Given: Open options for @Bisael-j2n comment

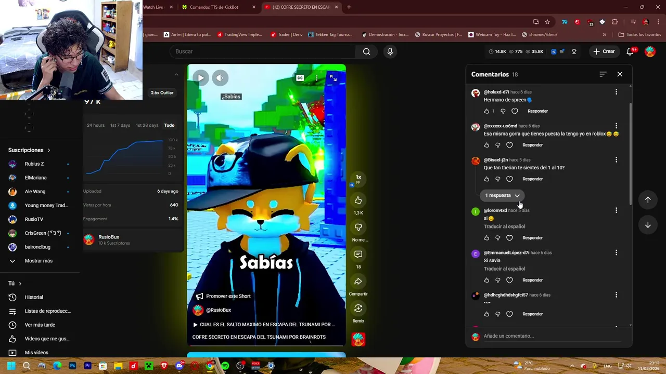Looking at the screenshot, I should tap(617, 160).
